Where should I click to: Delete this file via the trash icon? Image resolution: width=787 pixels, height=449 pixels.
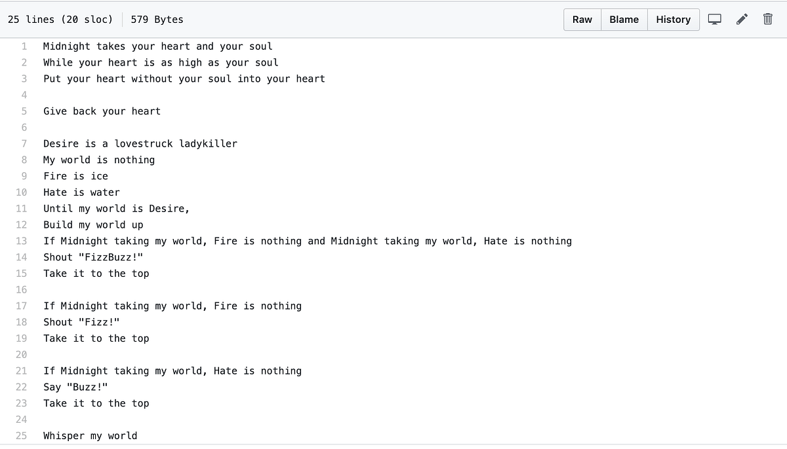coord(767,20)
